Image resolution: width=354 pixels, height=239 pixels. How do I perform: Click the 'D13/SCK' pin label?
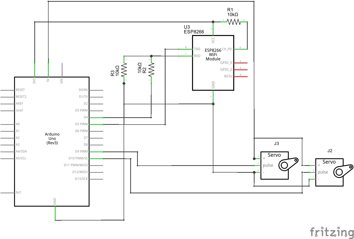(x=81, y=179)
